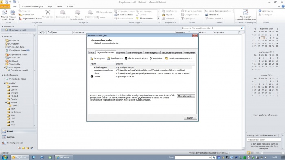
Task: Collapse the Outlook folder tree
Action: (x=2, y=37)
